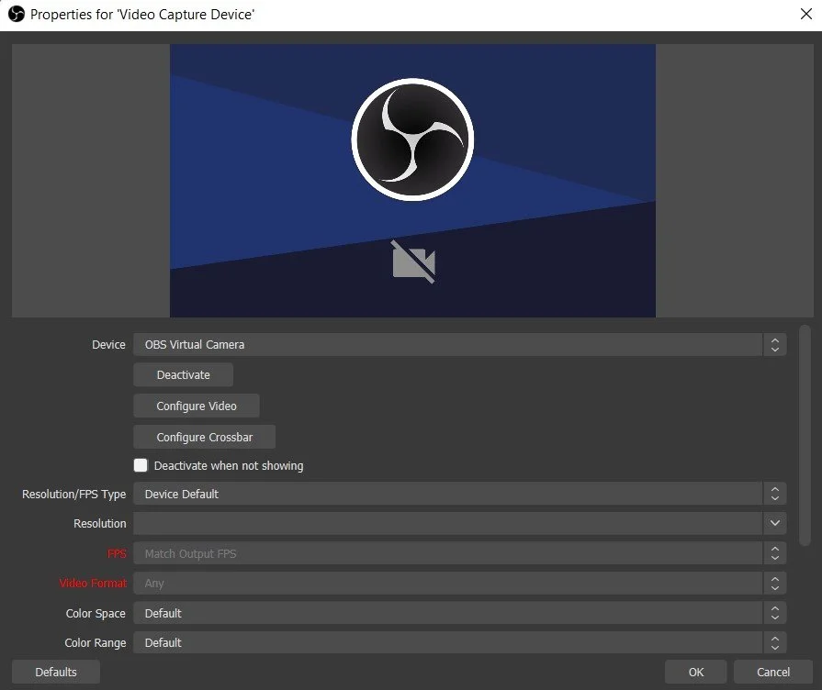Click the vertical scrollbar in properties list
Image resolution: width=822 pixels, height=690 pixels.
pyautogui.click(x=805, y=436)
